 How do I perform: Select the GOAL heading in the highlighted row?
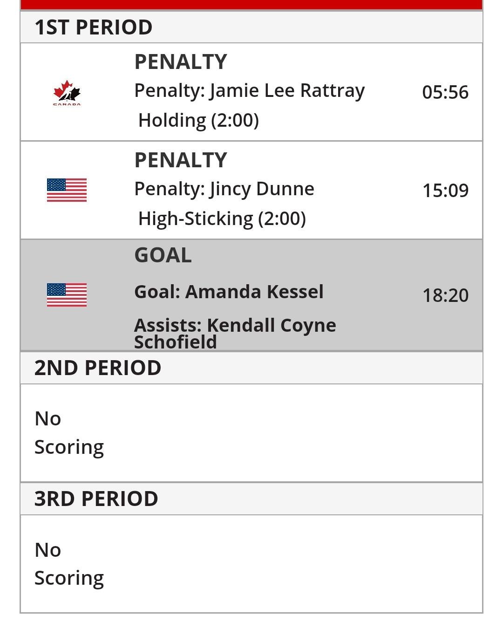[163, 255]
